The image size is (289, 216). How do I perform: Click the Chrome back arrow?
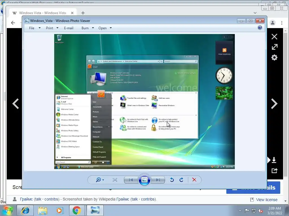pyautogui.click(x=13, y=23)
